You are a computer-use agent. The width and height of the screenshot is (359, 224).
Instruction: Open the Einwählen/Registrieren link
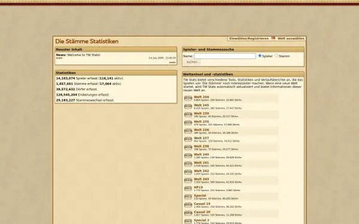point(249,39)
